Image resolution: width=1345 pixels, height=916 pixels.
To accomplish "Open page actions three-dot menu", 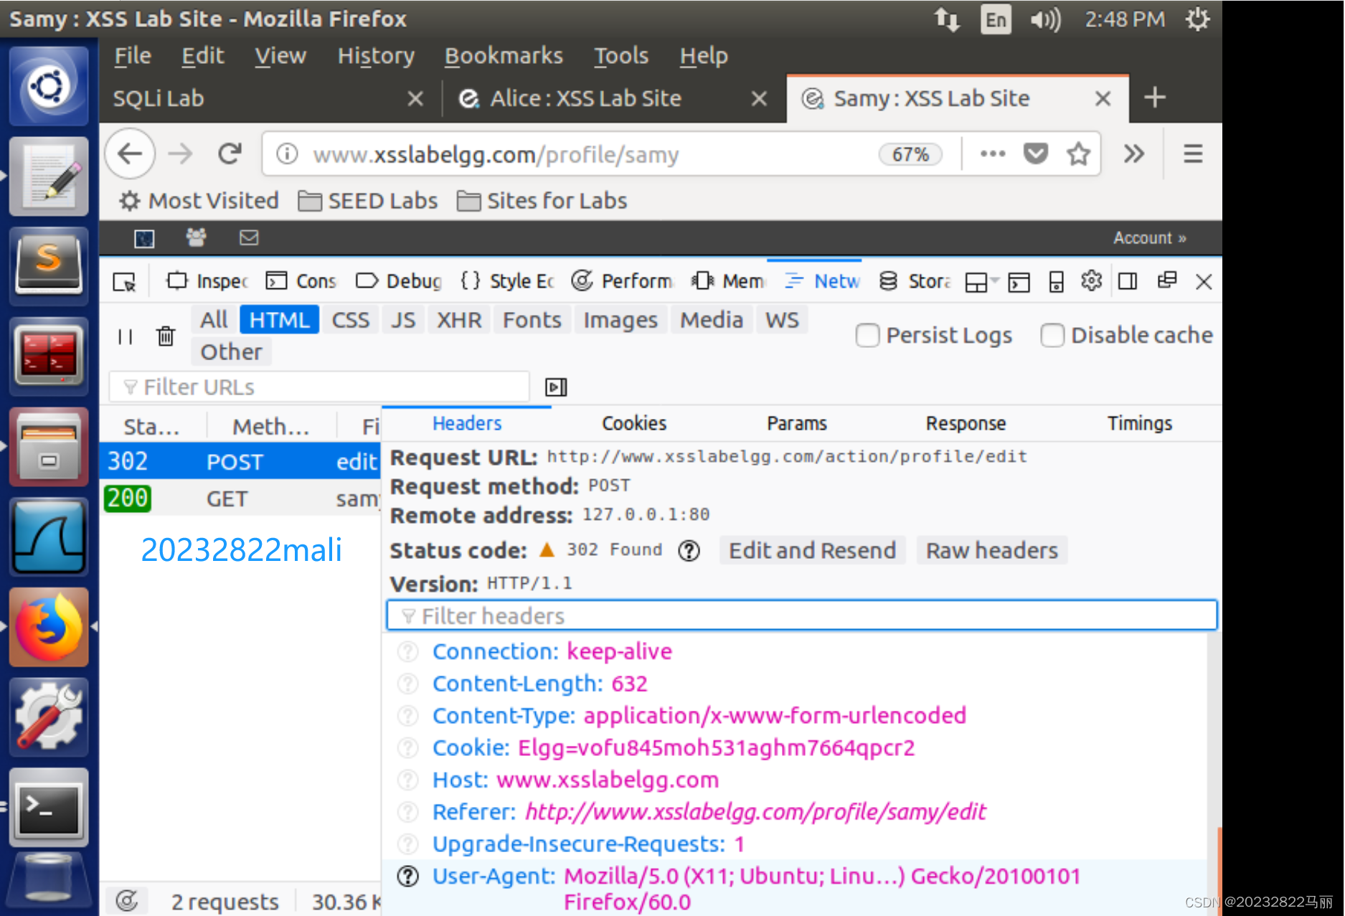I will pos(992,154).
